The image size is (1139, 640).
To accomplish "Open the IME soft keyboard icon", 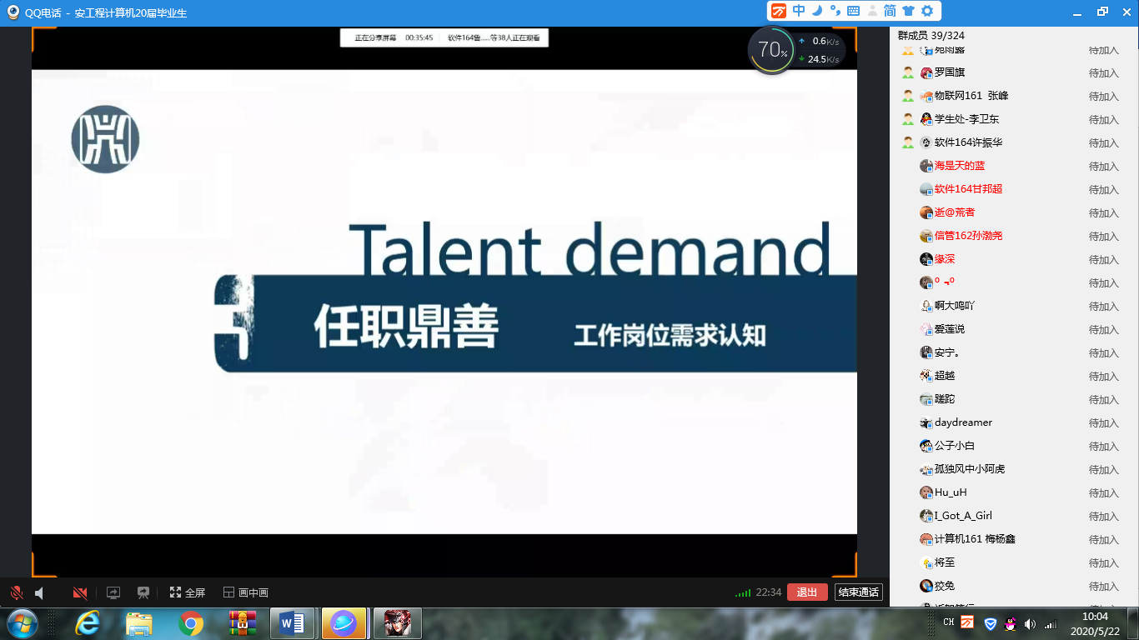I will (x=853, y=11).
